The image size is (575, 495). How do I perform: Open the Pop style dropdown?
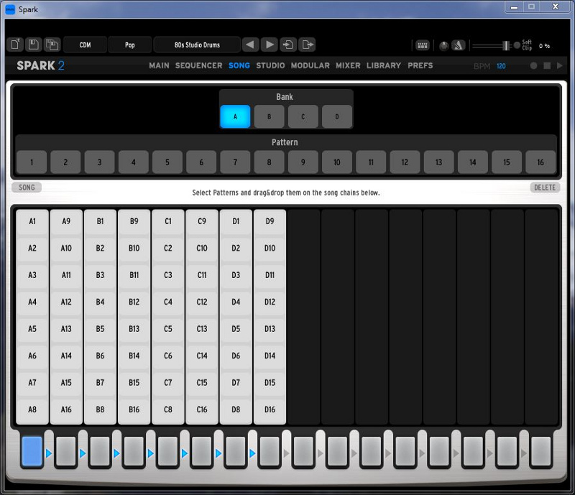[x=130, y=45]
